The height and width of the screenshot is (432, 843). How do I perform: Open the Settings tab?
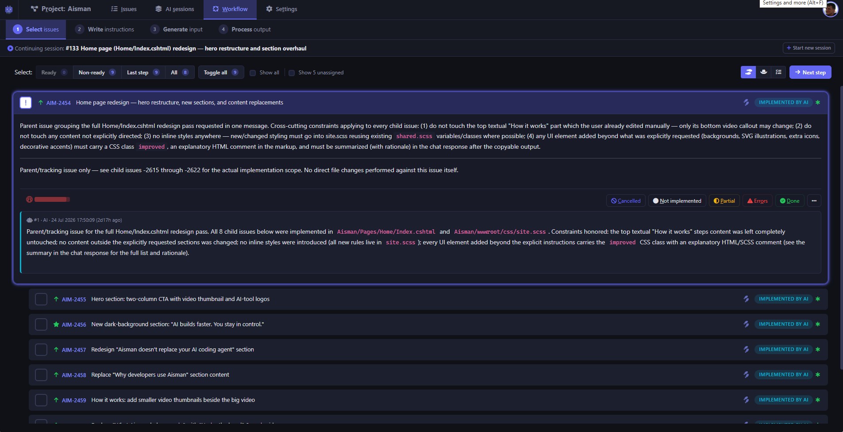(281, 9)
